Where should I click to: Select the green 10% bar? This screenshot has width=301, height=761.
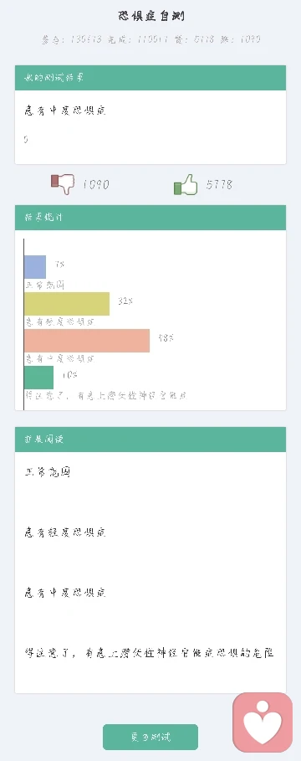pyautogui.click(x=38, y=378)
